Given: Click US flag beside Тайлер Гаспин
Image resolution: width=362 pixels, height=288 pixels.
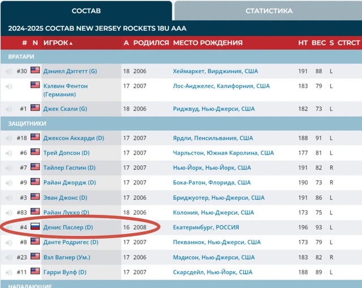Looking at the screenshot, I should tap(35, 167).
